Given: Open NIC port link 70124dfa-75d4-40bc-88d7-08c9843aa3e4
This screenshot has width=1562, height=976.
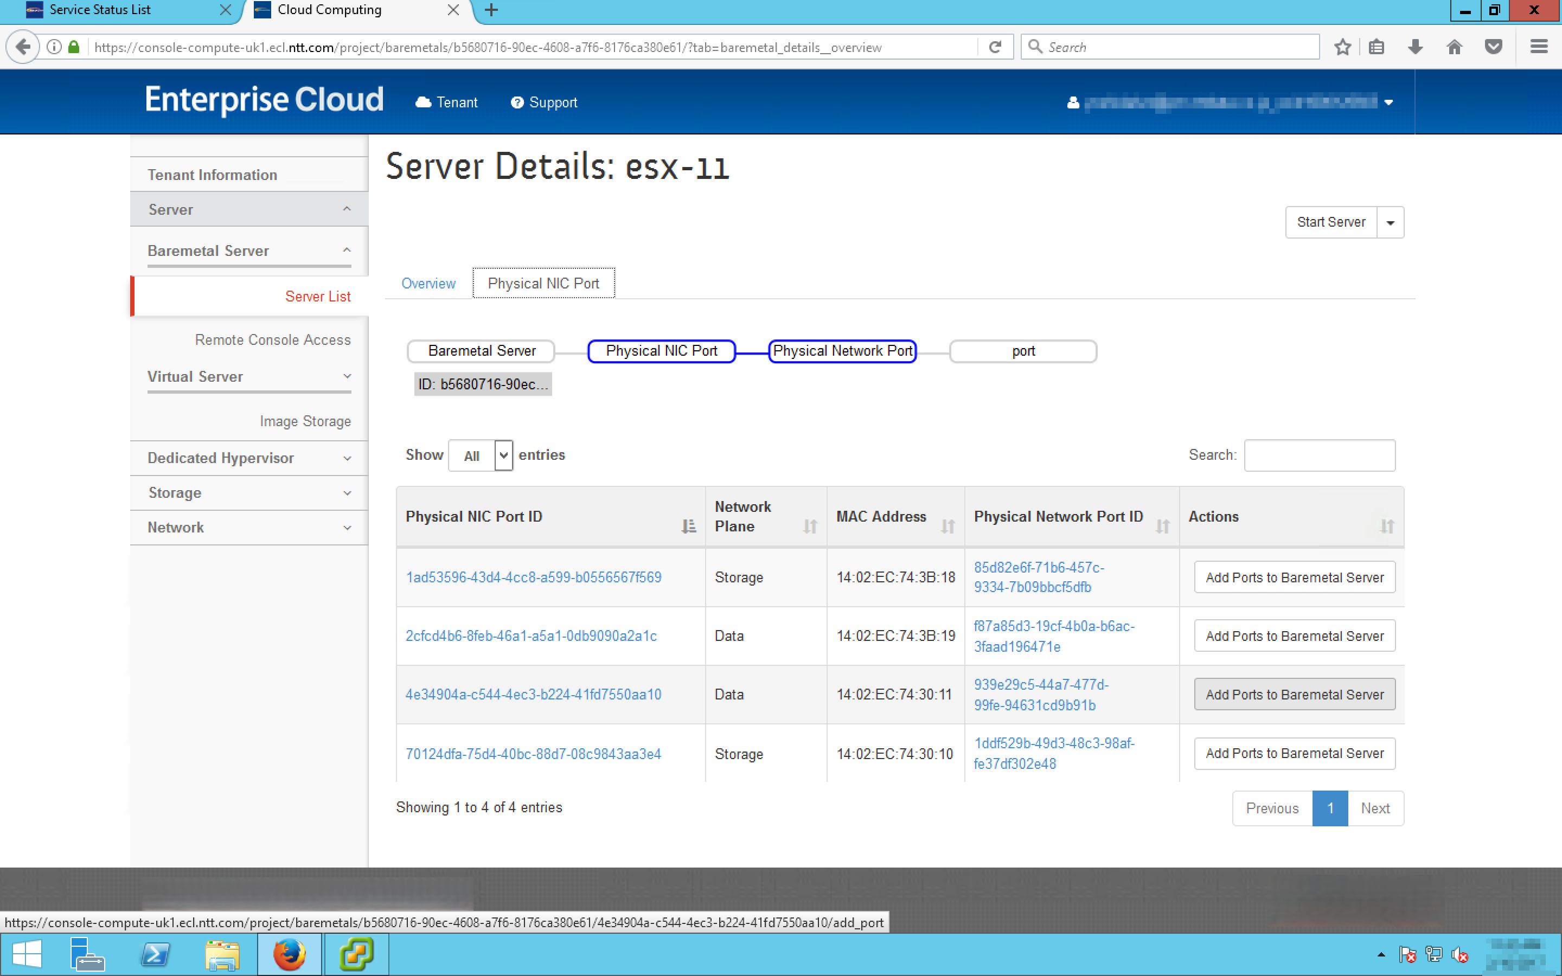Looking at the screenshot, I should pyautogui.click(x=533, y=754).
